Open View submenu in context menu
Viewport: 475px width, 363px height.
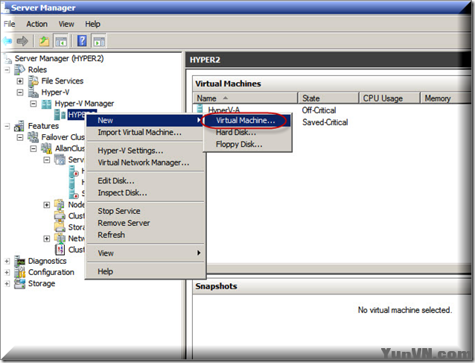(145, 253)
